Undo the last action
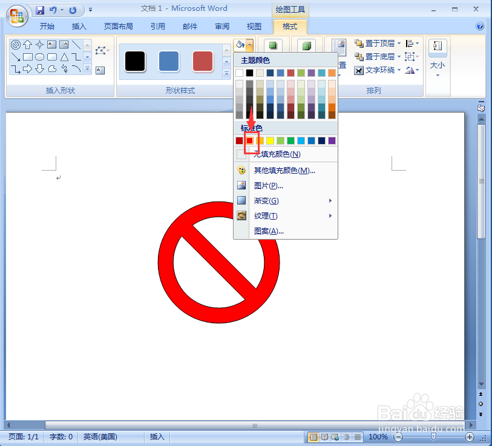The width and height of the screenshot is (492, 446). tap(53, 10)
